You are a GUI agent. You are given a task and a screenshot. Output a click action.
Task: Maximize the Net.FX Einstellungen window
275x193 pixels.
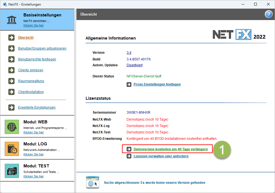[255, 4]
